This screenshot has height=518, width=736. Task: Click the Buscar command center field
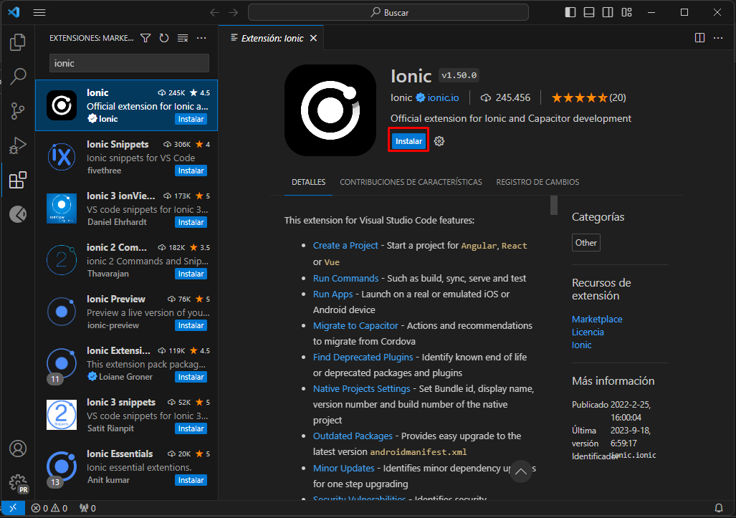[x=388, y=13]
